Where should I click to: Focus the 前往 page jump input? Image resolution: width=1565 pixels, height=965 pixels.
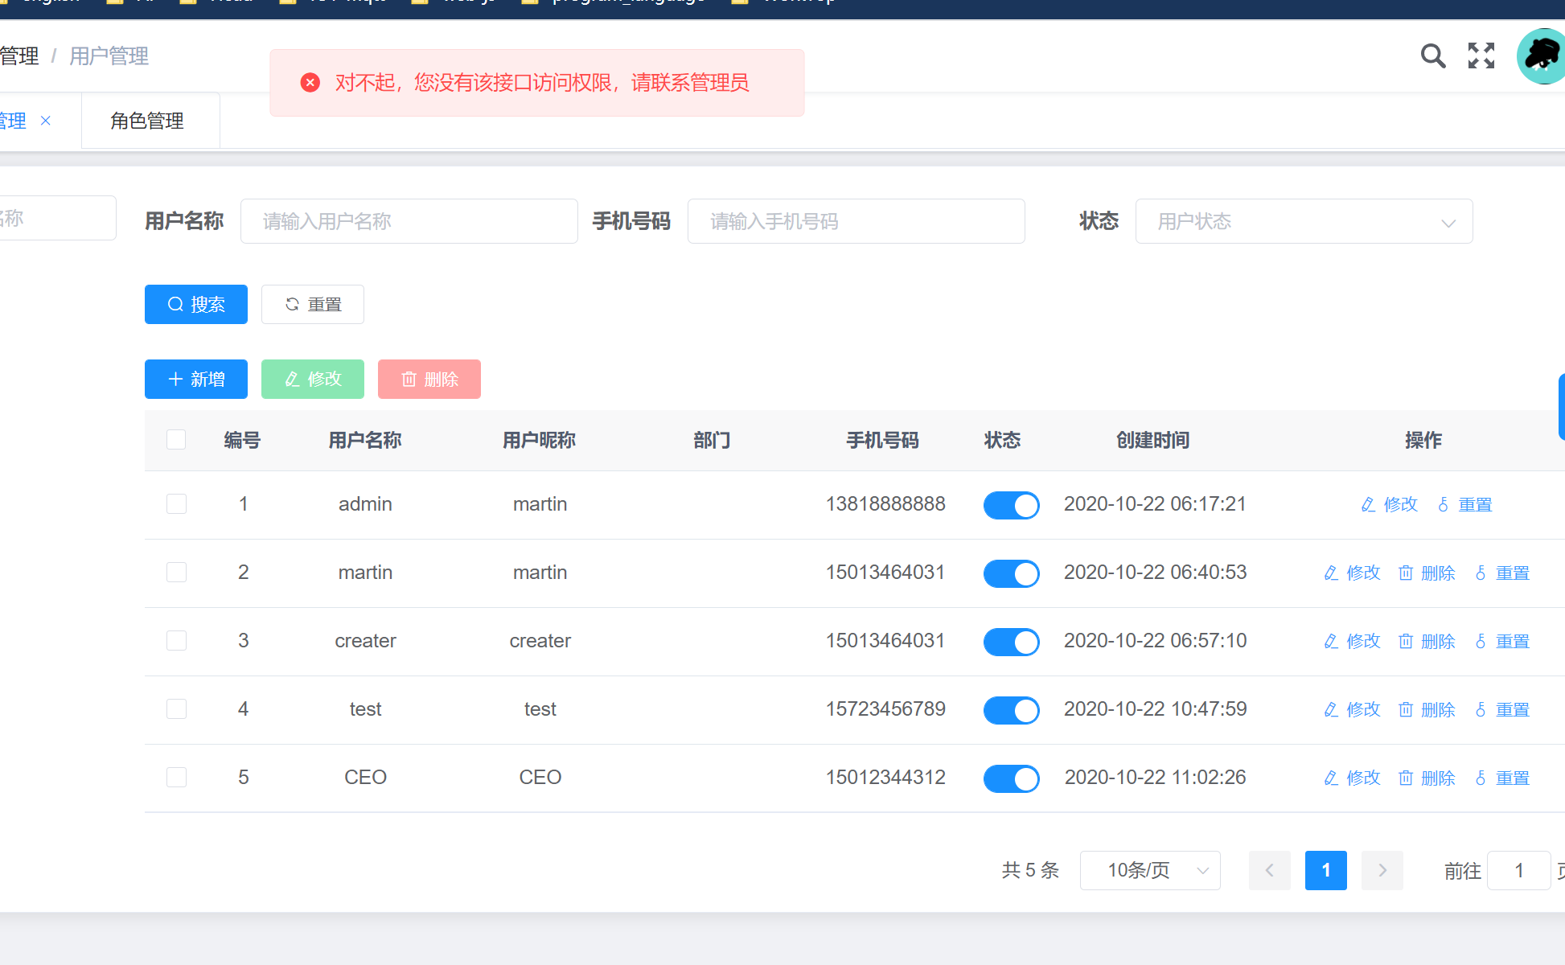[1518, 870]
